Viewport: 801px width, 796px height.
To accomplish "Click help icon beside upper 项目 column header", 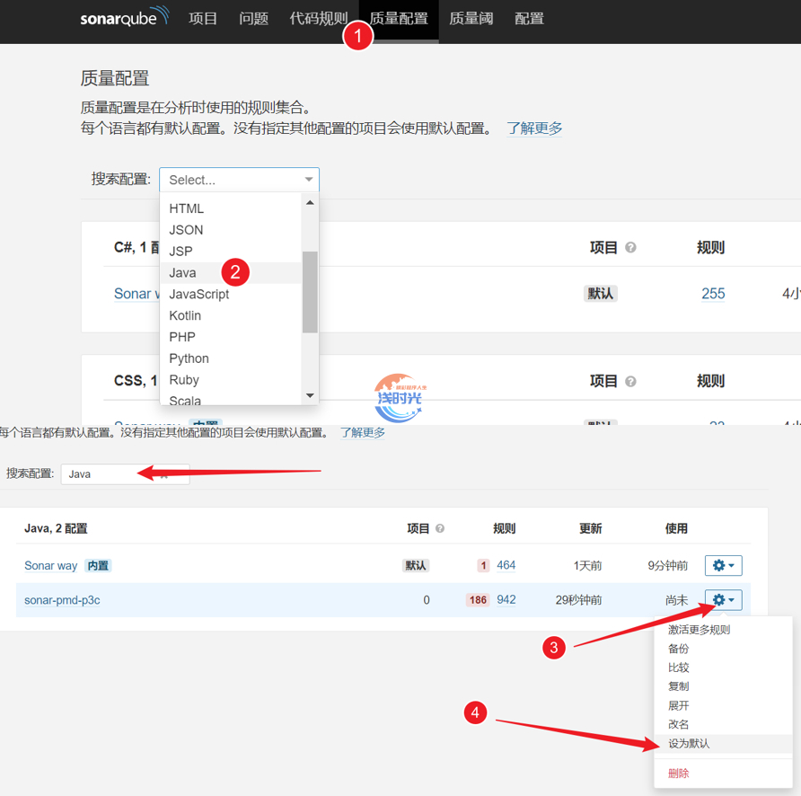I will [630, 247].
